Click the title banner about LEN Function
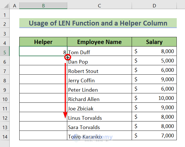This screenshot has width=185, height=147. pos(98,23)
